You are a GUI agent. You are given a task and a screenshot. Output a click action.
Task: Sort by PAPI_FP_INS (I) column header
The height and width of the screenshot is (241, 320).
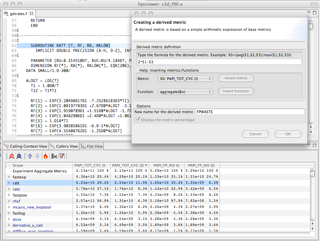[x=166, y=165]
